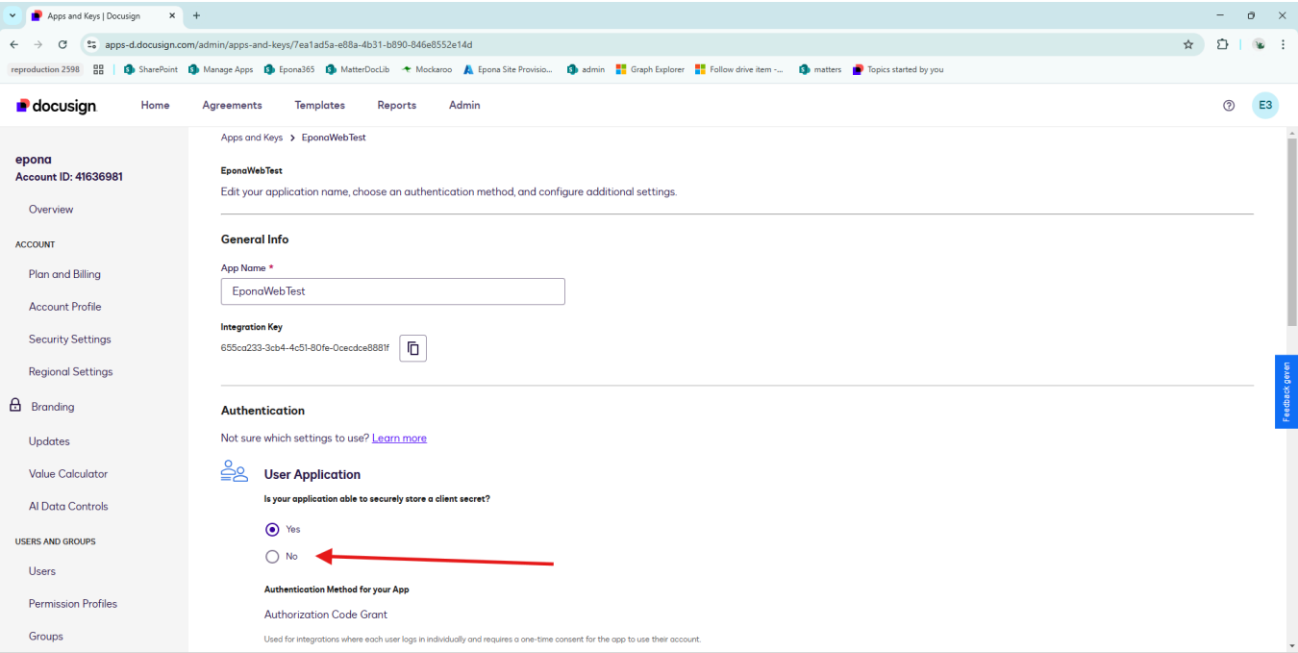The width and height of the screenshot is (1298, 653).
Task: Open the bookmarks apps grid icon
Action: click(x=98, y=69)
